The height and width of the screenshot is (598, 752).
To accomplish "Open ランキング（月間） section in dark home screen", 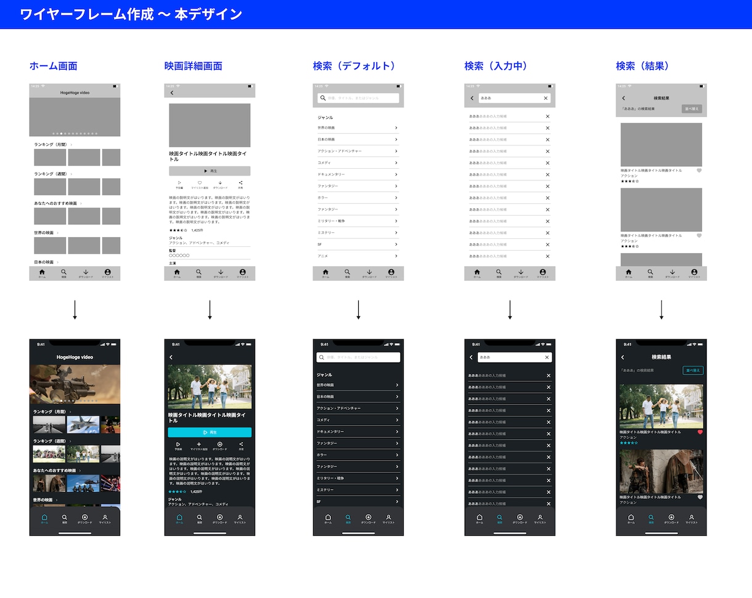I will 52,411.
